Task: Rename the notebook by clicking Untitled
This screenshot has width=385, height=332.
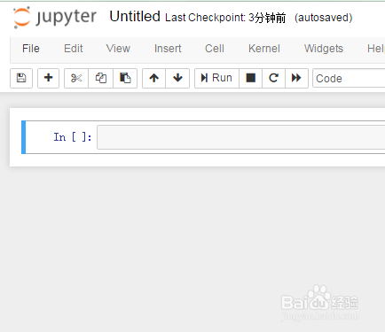Action: [135, 17]
